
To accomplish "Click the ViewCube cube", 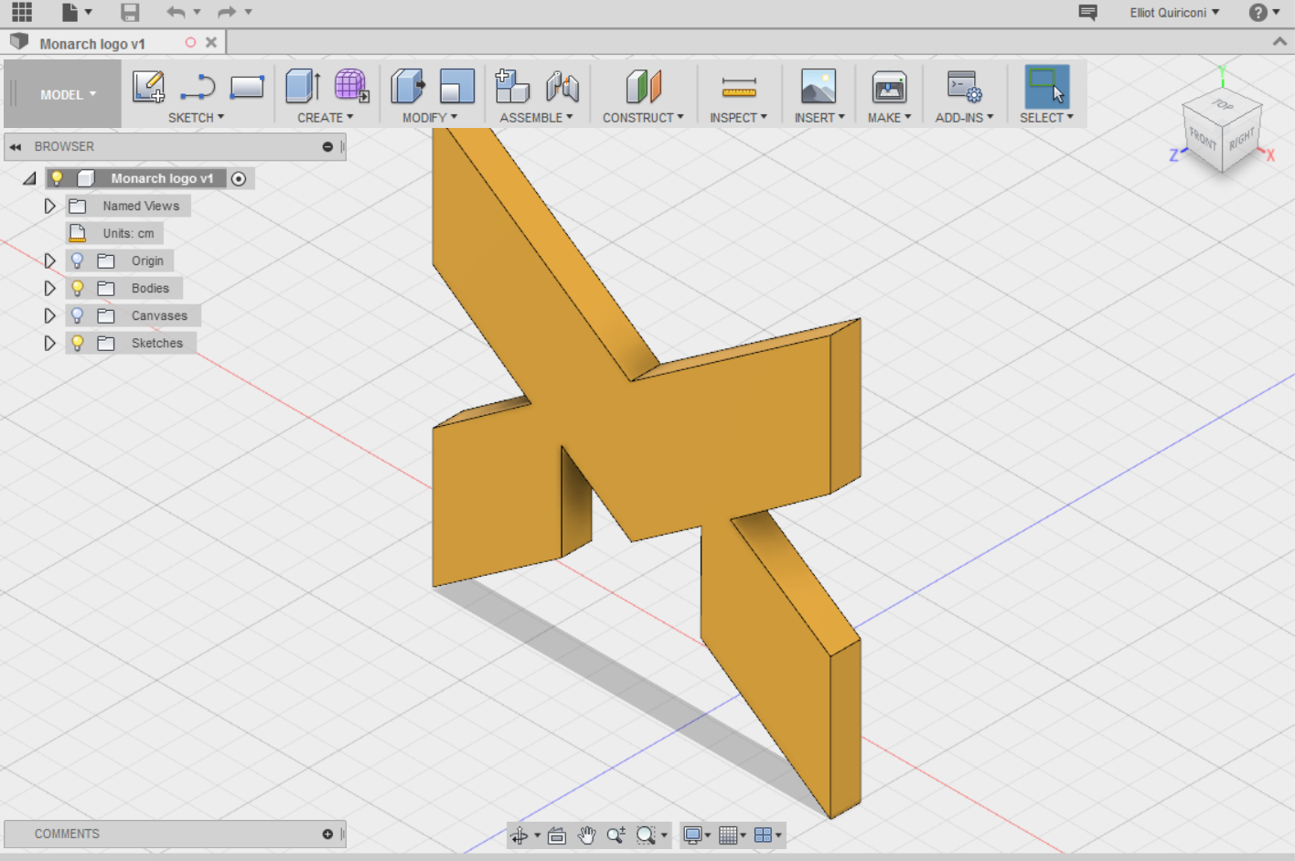I will (x=1222, y=129).
